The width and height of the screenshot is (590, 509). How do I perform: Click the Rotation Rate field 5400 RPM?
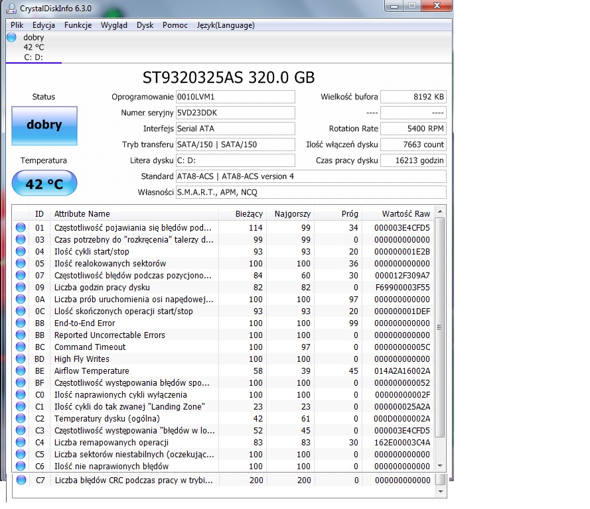click(413, 129)
